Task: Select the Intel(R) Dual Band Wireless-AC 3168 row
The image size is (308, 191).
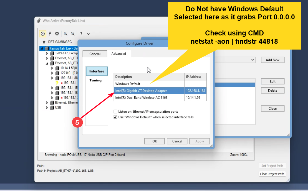Action: [160, 97]
